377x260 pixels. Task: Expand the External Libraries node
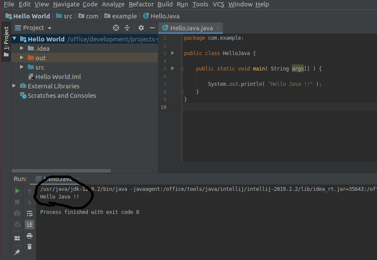tap(14, 86)
